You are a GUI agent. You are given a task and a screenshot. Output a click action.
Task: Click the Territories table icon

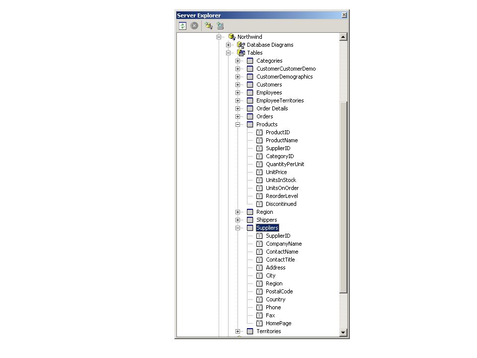tap(250, 331)
